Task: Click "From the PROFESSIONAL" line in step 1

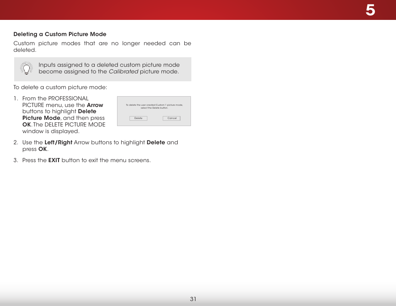Action: pyautogui.click(x=56, y=98)
